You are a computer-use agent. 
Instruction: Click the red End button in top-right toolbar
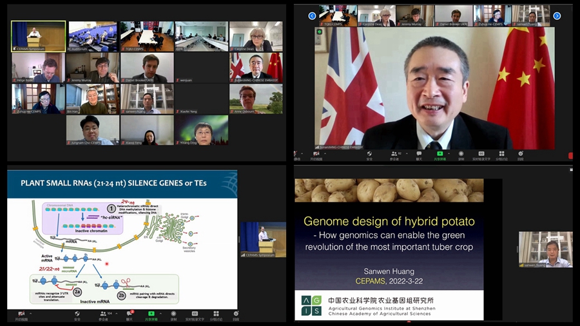pos(570,155)
